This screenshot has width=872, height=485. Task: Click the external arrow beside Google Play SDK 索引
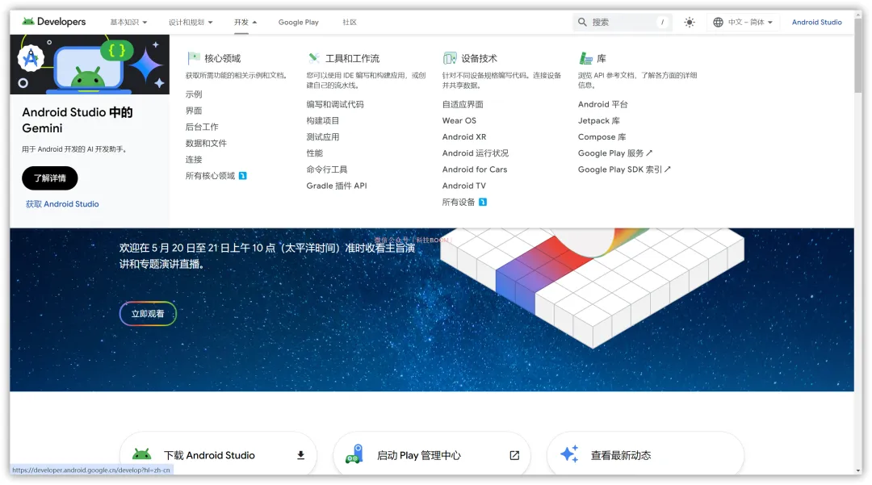pos(668,169)
